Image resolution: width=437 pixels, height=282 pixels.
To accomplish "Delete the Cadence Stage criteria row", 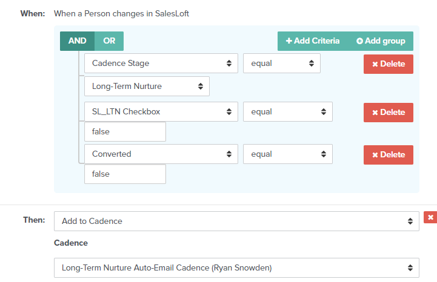I will 388,64.
